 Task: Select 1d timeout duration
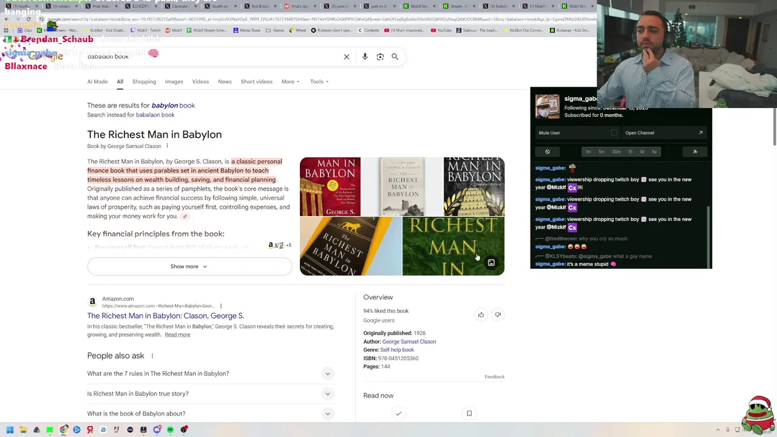tap(642, 152)
